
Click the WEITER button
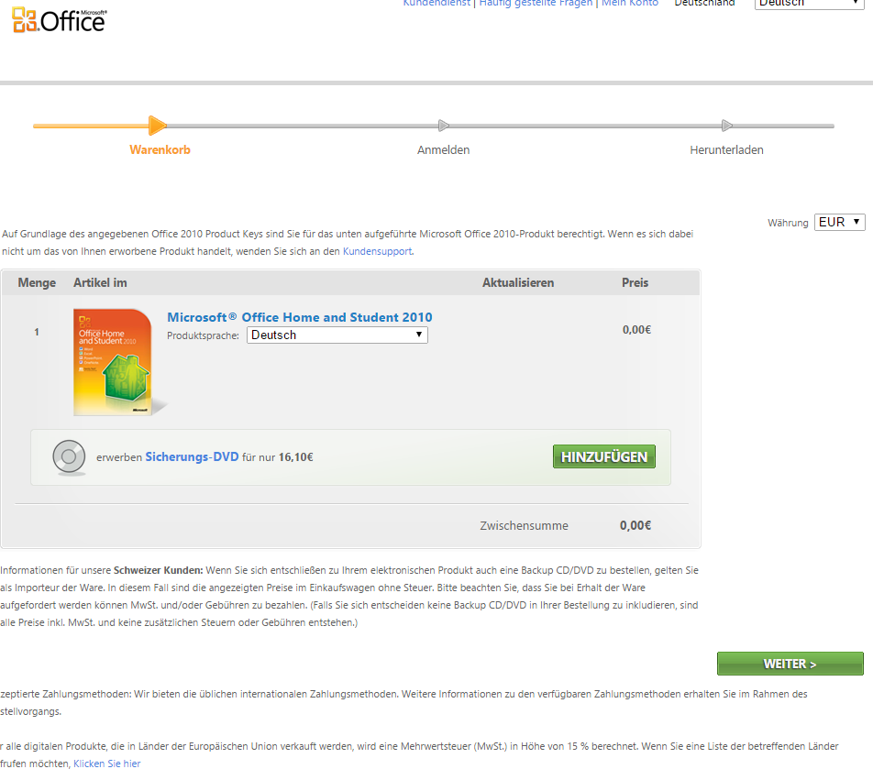tap(790, 664)
